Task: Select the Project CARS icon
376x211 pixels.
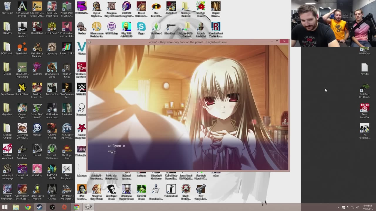Action: tap(67, 49)
